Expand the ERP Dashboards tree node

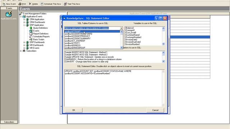[x=24, y=42]
